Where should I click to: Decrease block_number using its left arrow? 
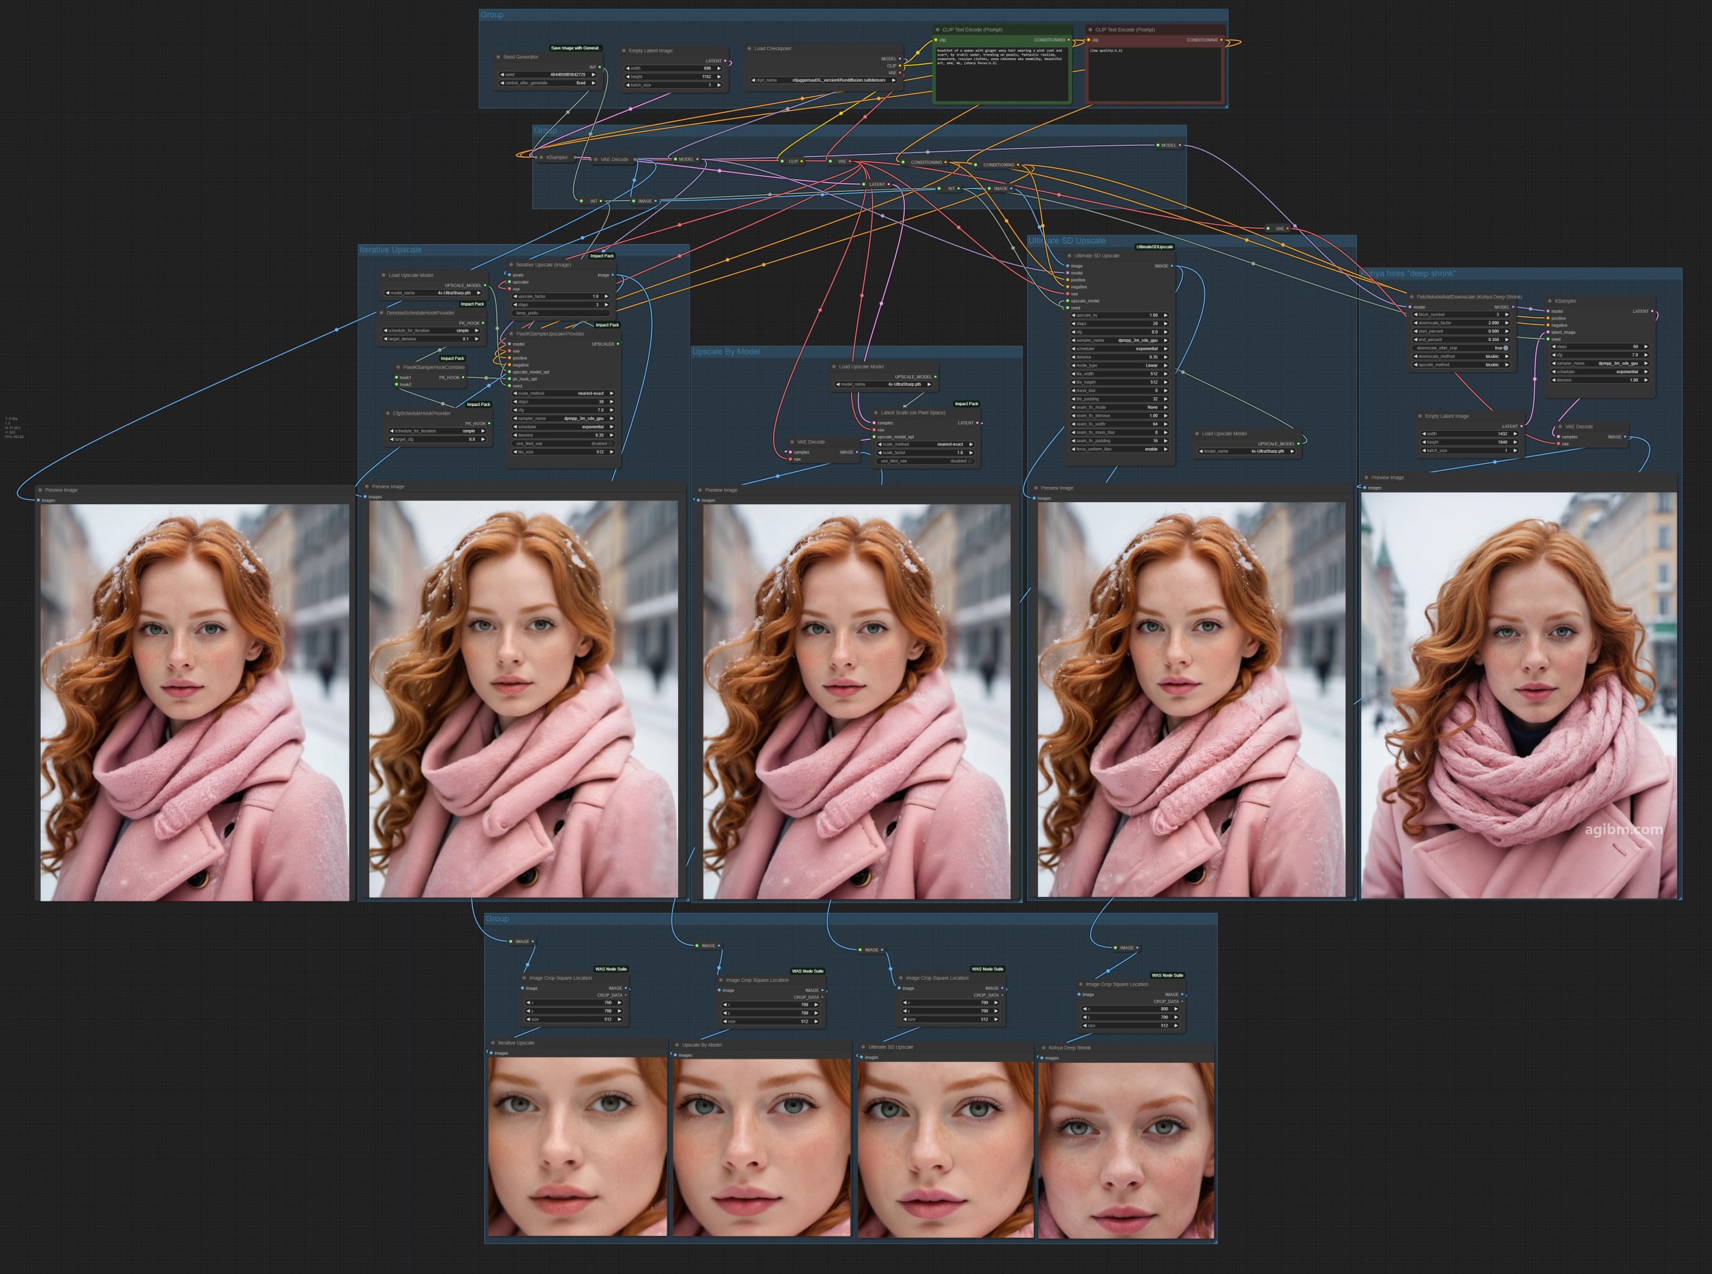tap(1416, 314)
